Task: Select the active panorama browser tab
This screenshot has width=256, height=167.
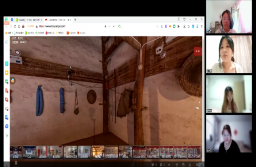Action: point(58,20)
